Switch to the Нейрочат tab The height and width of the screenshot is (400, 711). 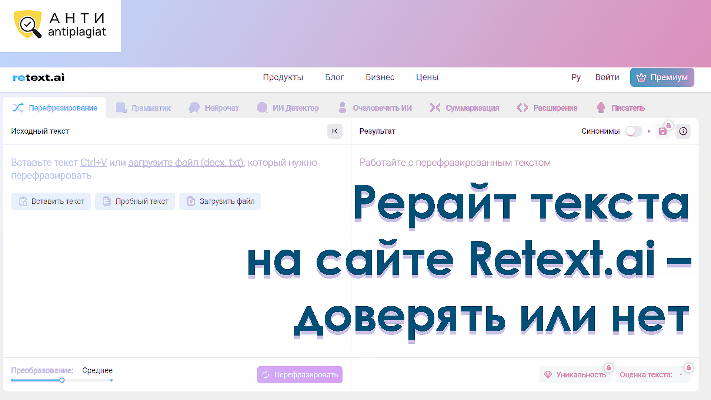coord(214,108)
